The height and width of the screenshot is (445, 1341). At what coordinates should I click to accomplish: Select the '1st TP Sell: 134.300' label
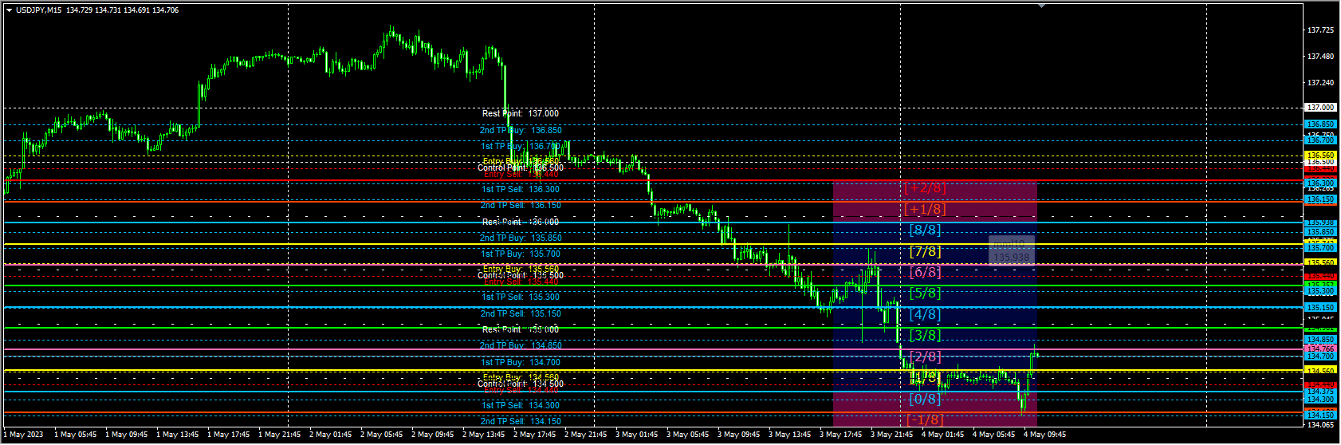(521, 406)
